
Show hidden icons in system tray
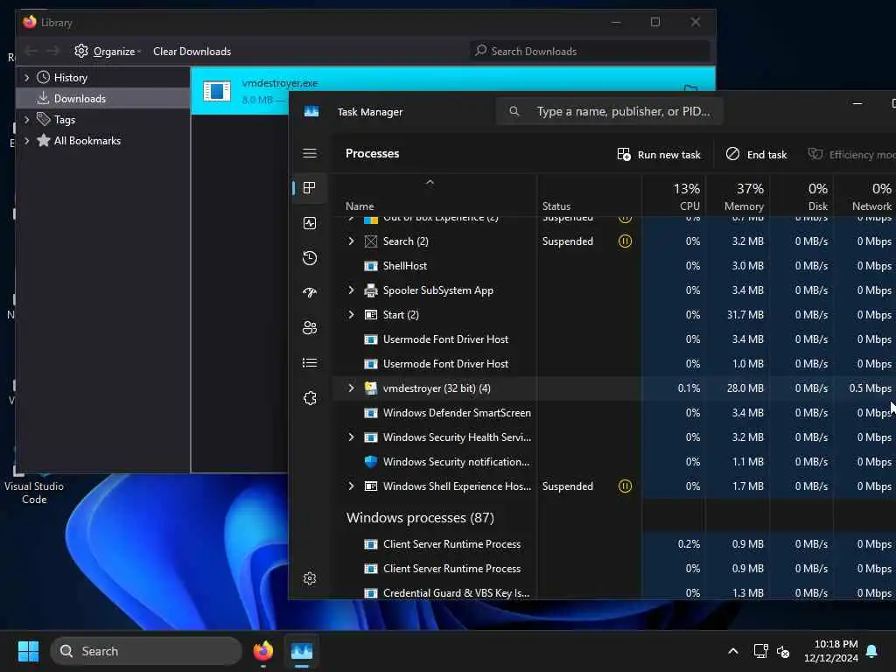(733, 651)
